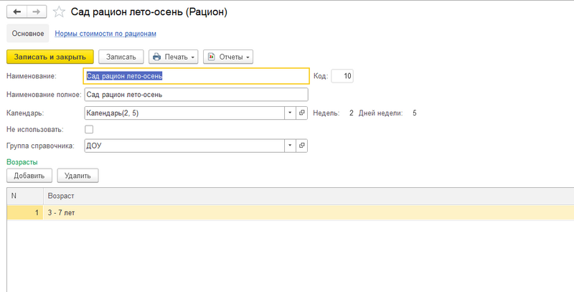Screen dimensions: 574x292
Task: Click the forward navigation arrow
Action: [x=37, y=12]
